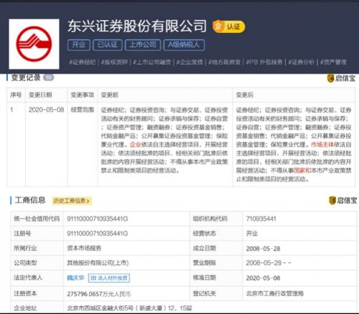Viewport: 359px width, 314px height.
Task: Click the 成立日期 value 2008-05-28
Action: click(263, 249)
